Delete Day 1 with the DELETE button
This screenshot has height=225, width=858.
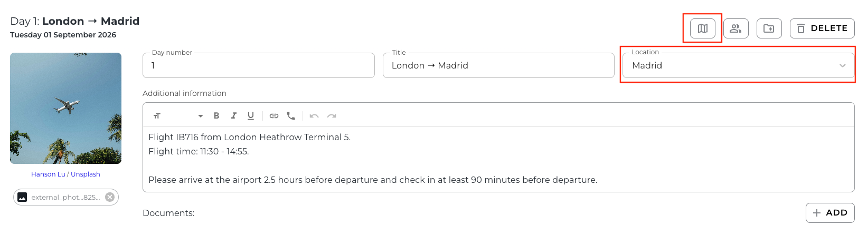pyautogui.click(x=822, y=28)
